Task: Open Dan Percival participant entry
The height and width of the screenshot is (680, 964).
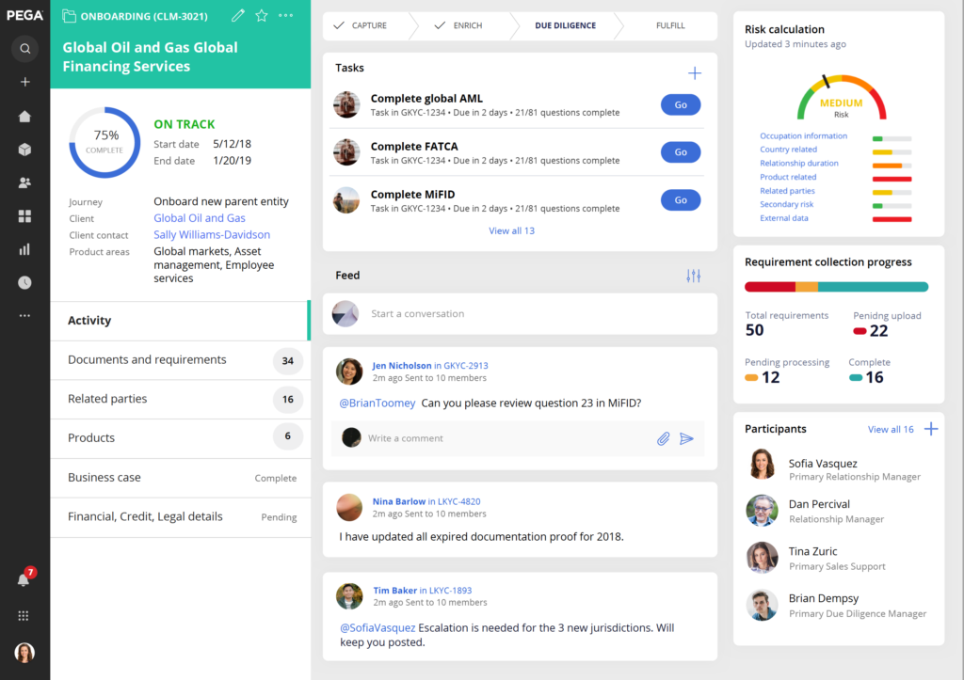Action: click(x=838, y=511)
